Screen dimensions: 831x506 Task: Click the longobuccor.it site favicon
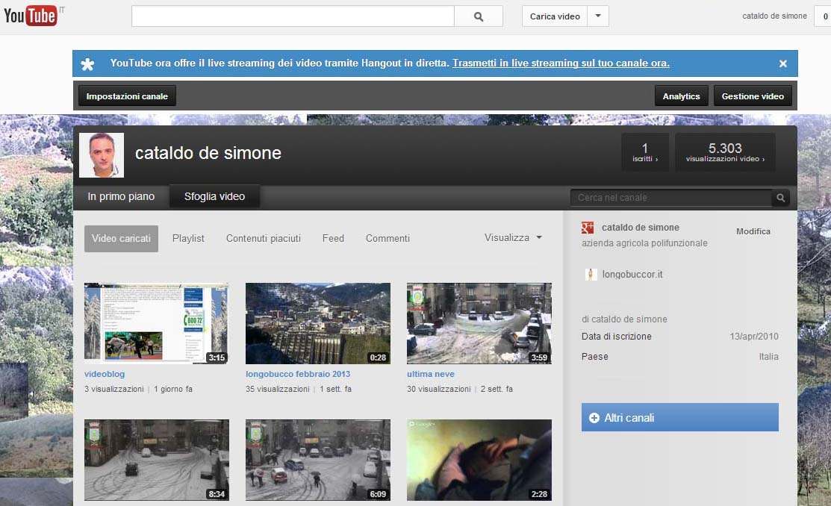click(x=591, y=275)
